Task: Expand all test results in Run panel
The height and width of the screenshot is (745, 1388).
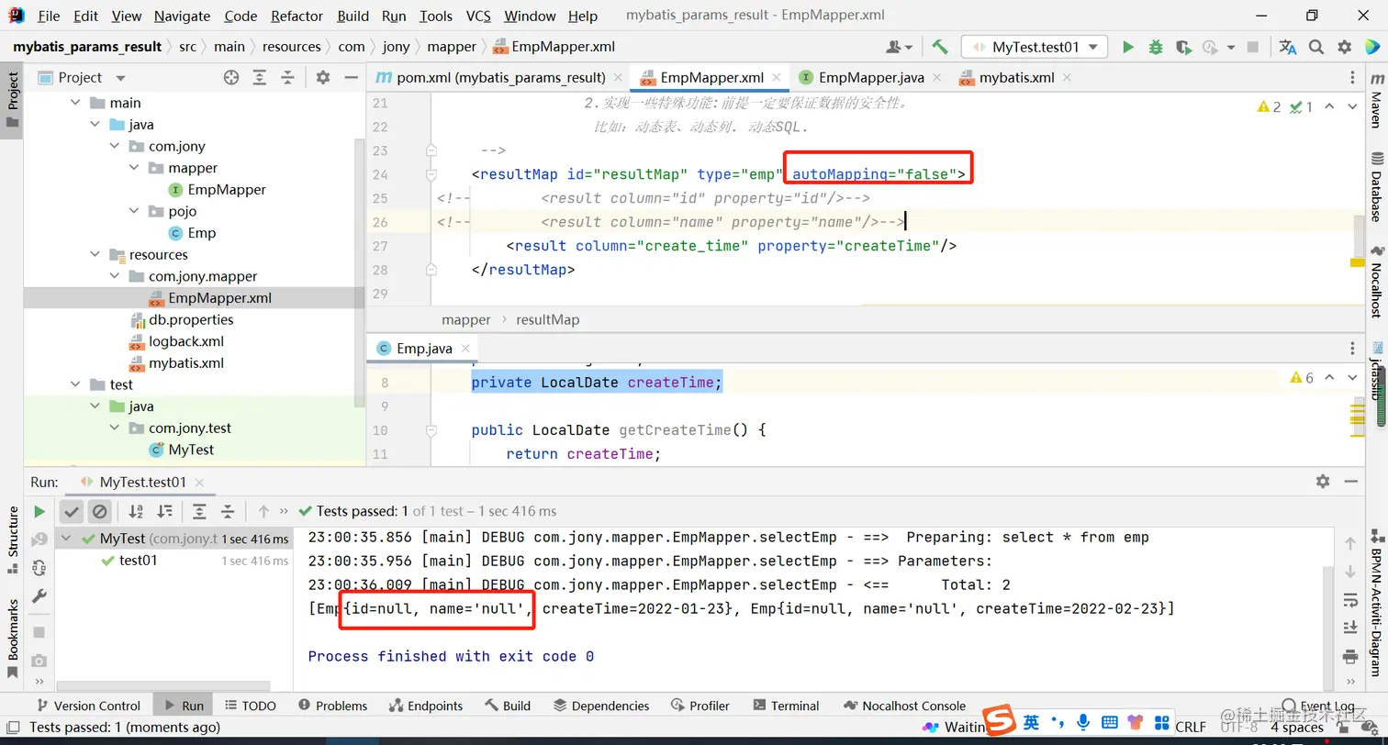Action: [199, 511]
